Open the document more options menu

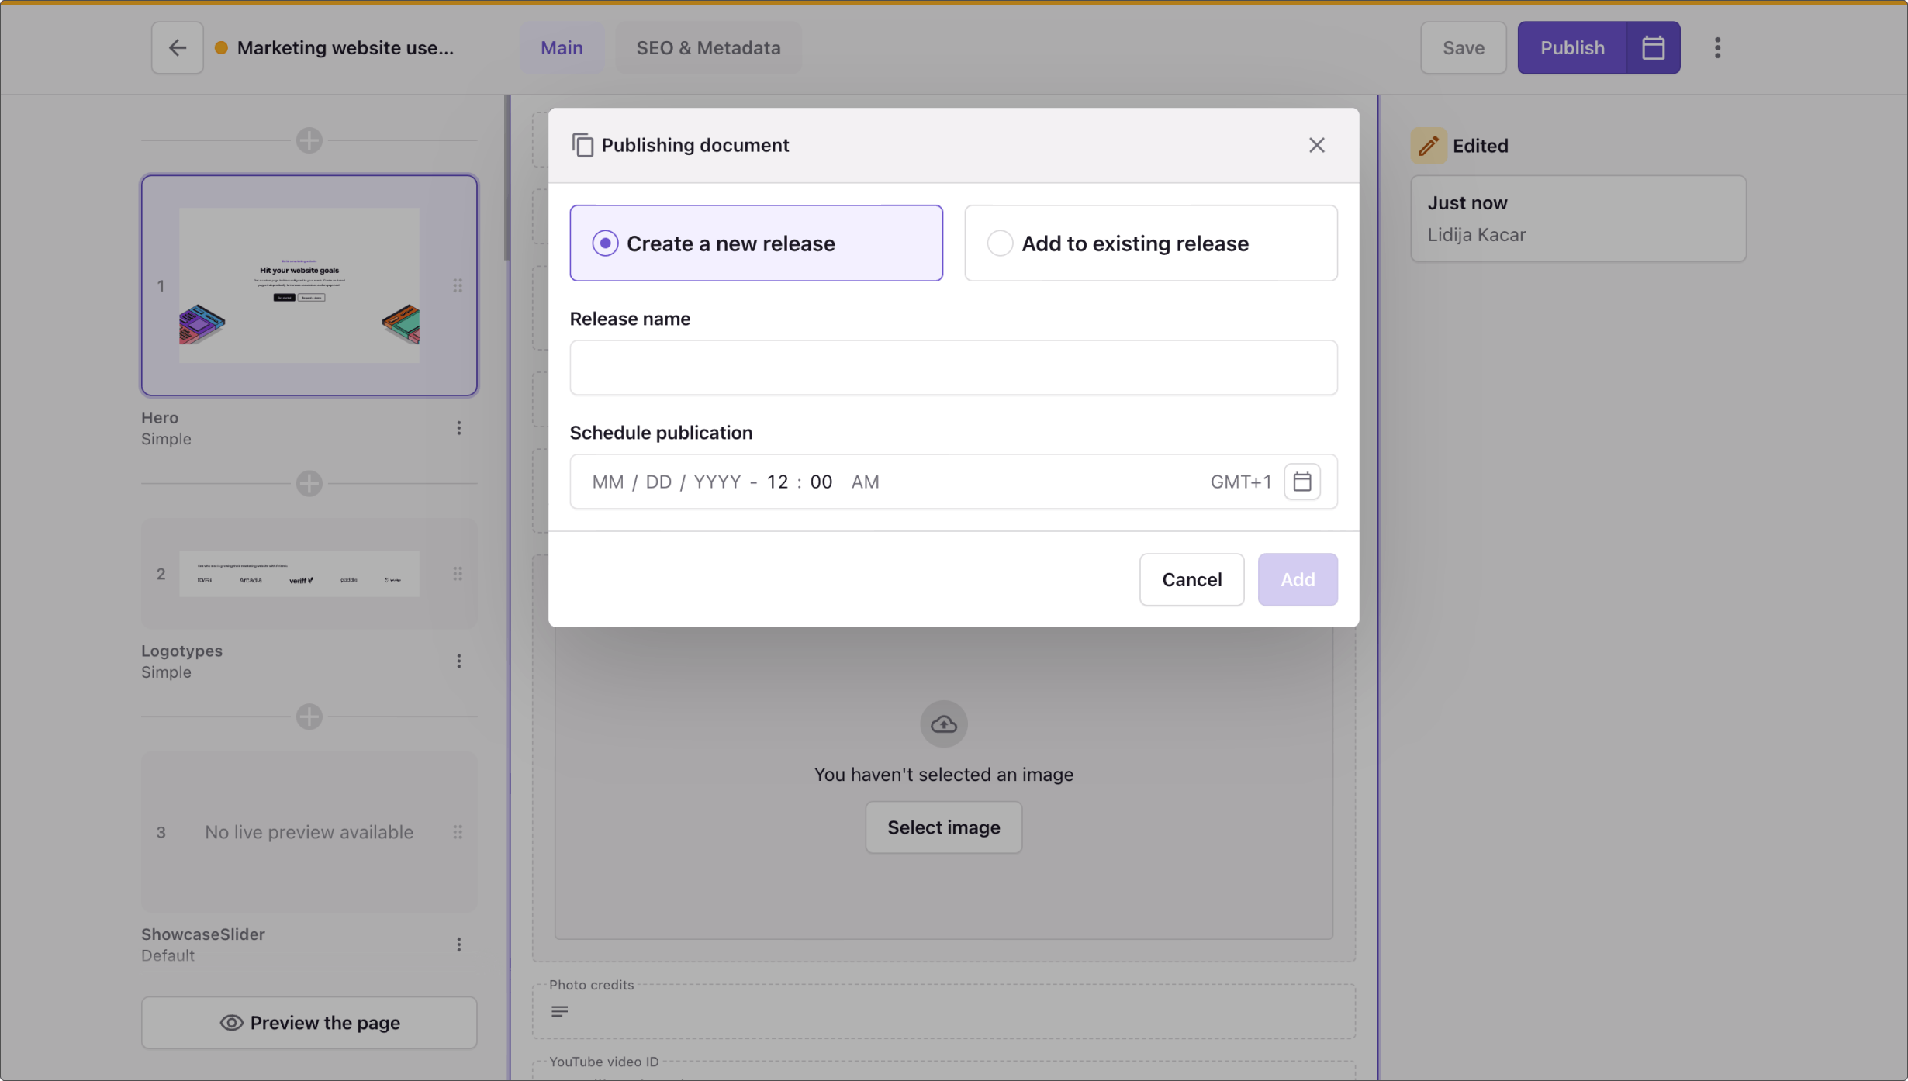coord(1717,48)
